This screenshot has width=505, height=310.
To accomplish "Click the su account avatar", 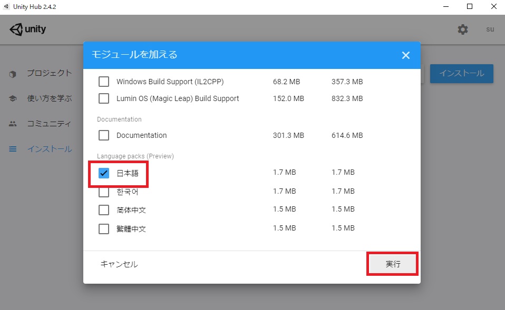I will tap(490, 29).
